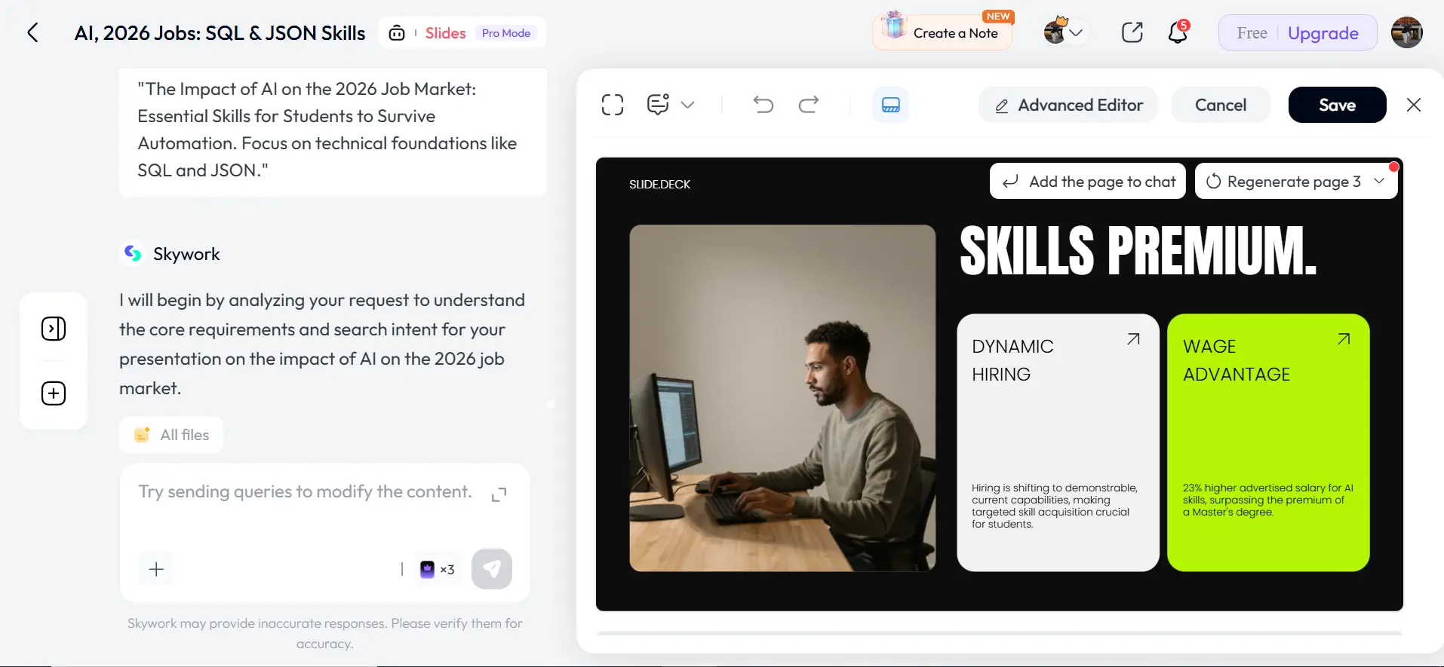This screenshot has width=1444, height=667.
Task: Click the WAGE ADVANTAGE card heading
Action: pyautogui.click(x=1237, y=360)
